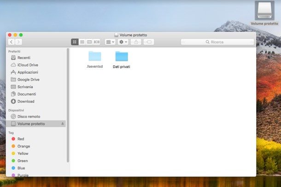Close the Finder window
This screenshot has height=187, width=281.
point(10,35)
